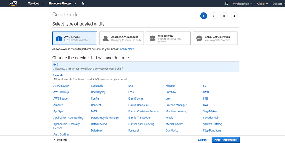
Task: Choose EKS service
Action: click(x=131, y=86)
